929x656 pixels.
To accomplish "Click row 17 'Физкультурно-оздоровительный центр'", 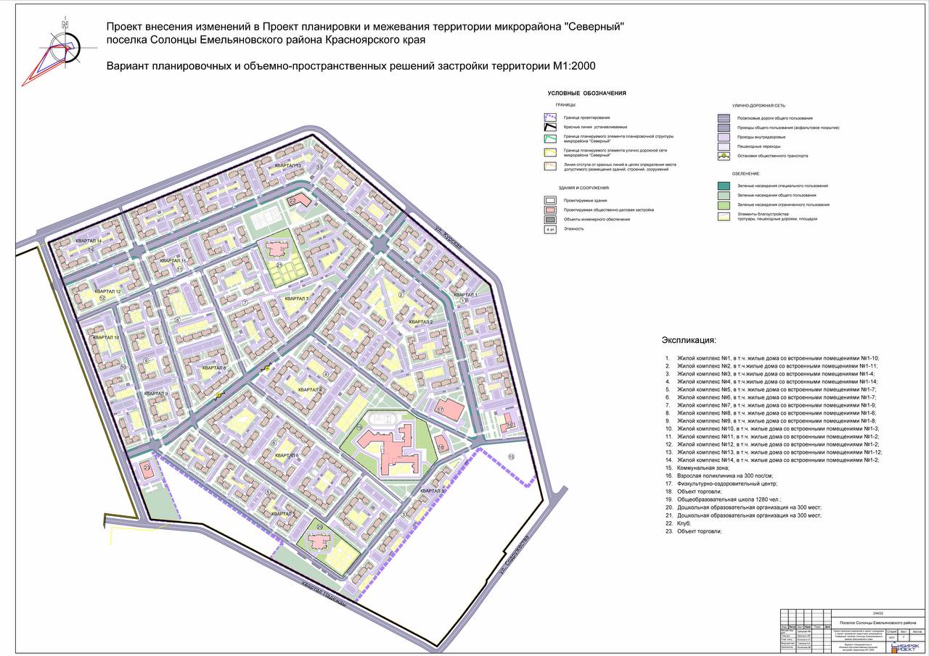I will click(x=721, y=483).
